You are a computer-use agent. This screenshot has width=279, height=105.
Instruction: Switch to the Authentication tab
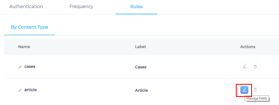(x=26, y=7)
